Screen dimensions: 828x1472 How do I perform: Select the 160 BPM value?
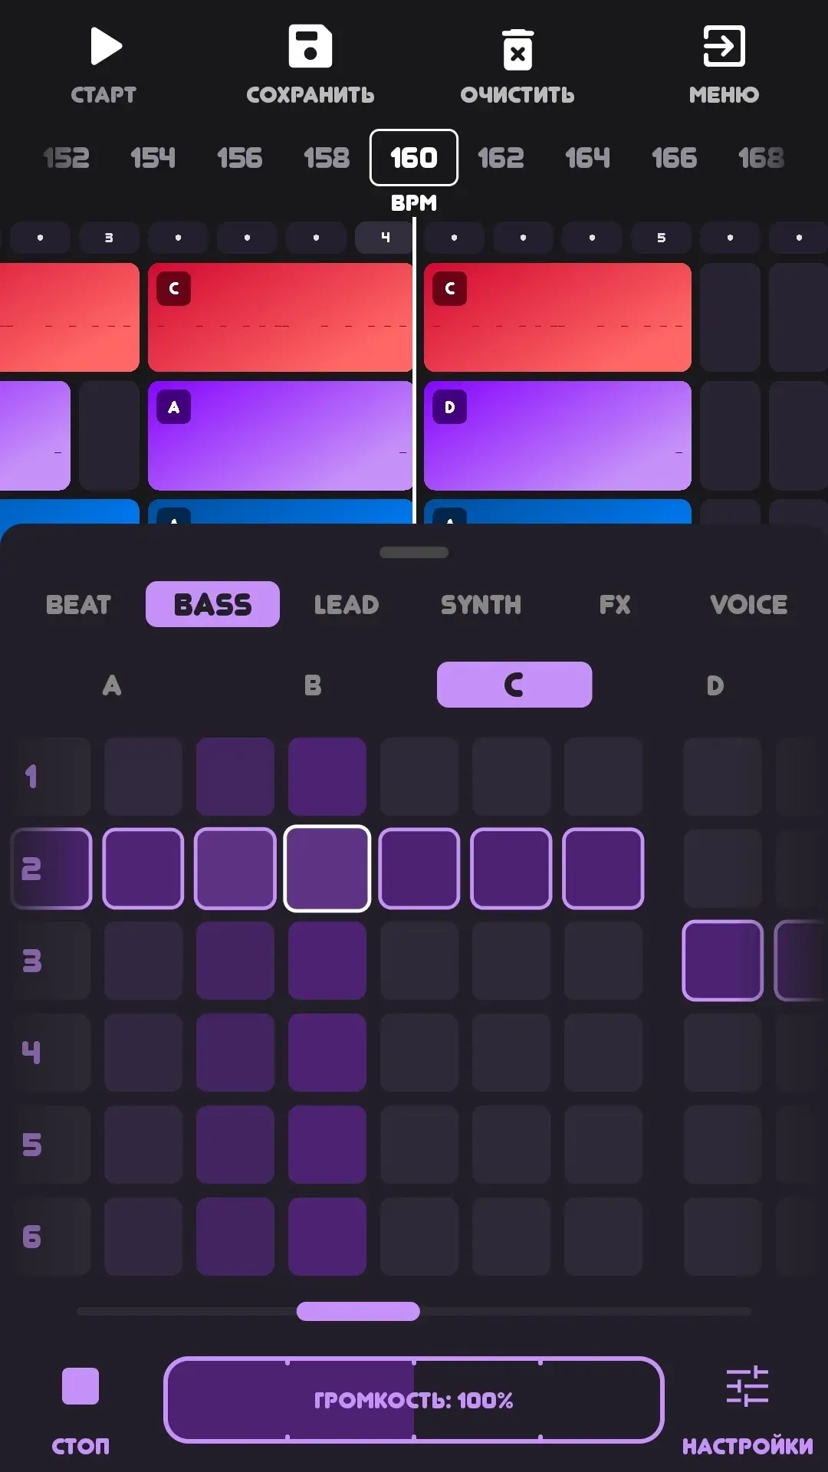pyautogui.click(x=414, y=158)
